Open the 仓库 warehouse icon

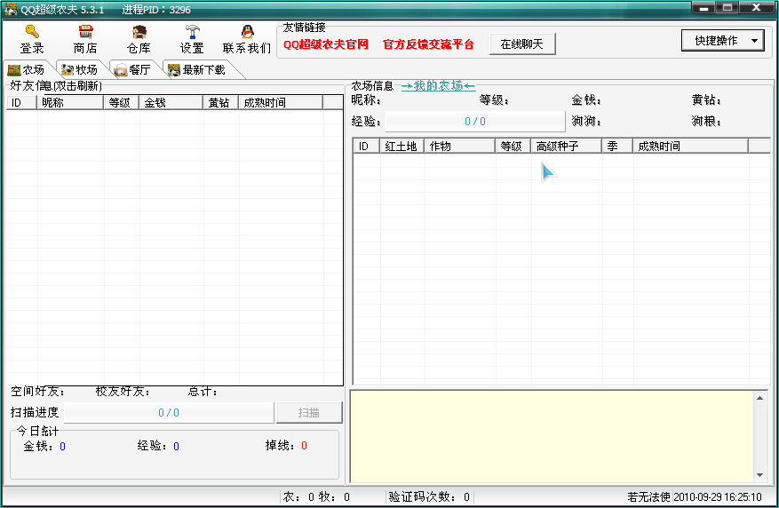point(139,32)
